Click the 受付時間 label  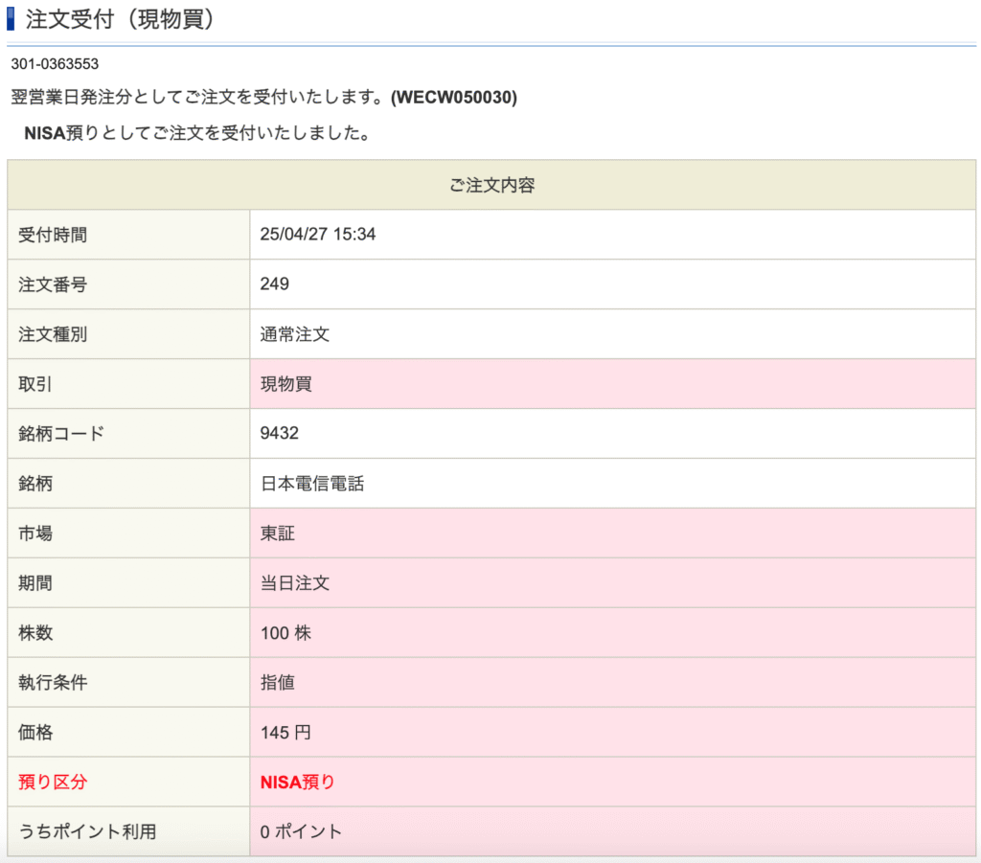coord(53,235)
